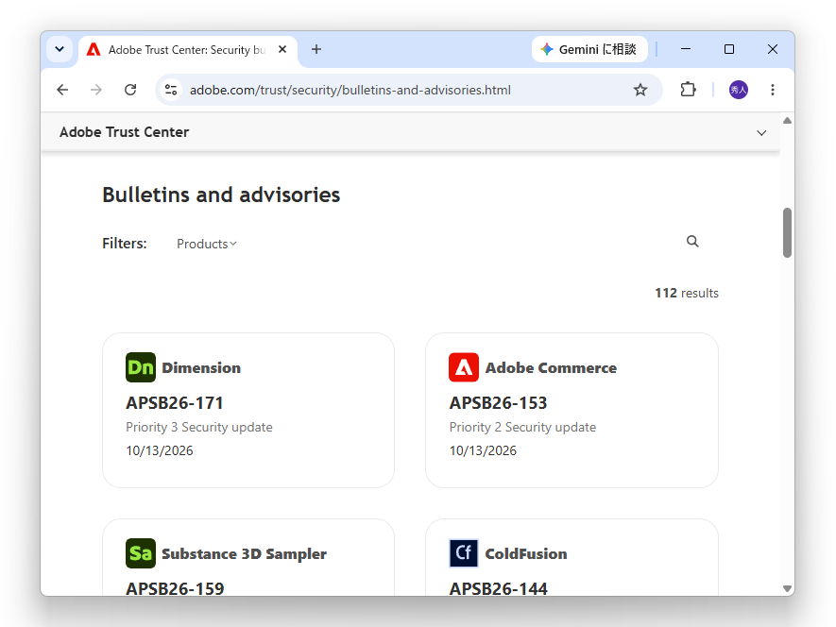Reload the page with the refresh icon
The width and height of the screenshot is (836, 627).
pyautogui.click(x=130, y=90)
